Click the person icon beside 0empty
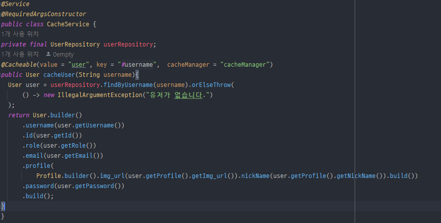441x223 pixels. (x=48, y=54)
